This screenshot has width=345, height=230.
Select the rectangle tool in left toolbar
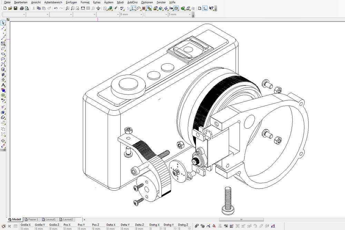[3, 44]
